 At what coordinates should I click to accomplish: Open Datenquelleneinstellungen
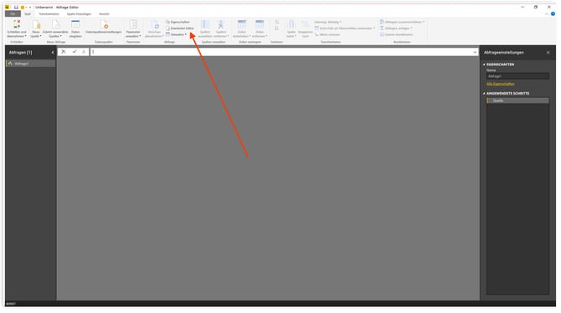pyautogui.click(x=103, y=28)
